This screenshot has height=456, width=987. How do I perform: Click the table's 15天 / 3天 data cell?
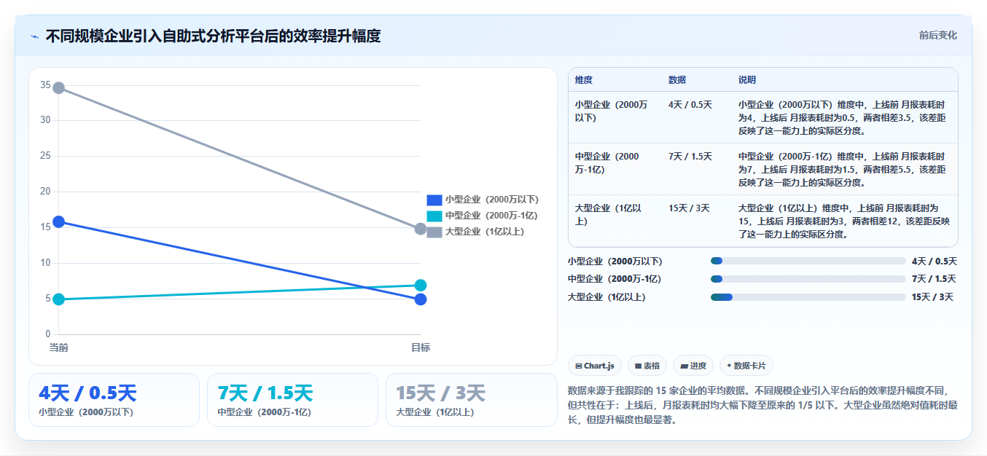click(689, 208)
